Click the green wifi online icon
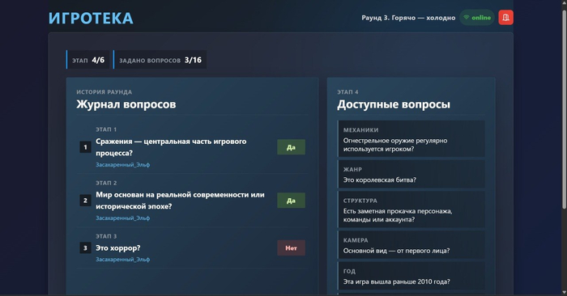The width and height of the screenshot is (567, 296). 467,17
